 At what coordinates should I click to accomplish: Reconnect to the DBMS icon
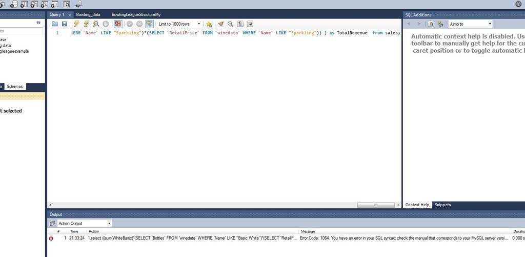tap(78, 4)
